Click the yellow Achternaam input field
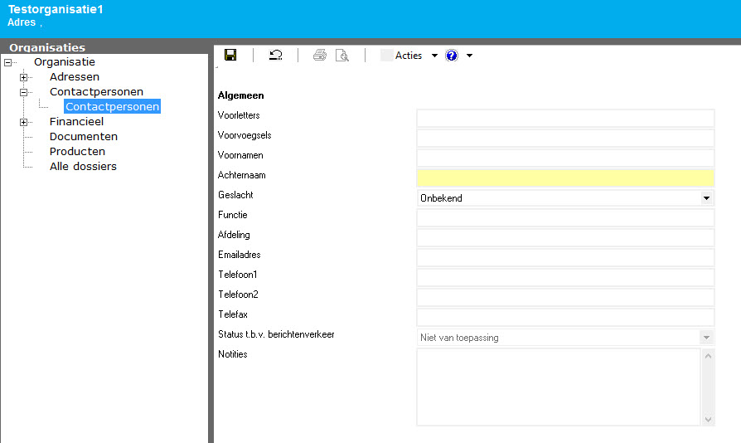Image resolution: width=741 pixels, height=443 pixels. pyautogui.click(x=564, y=178)
